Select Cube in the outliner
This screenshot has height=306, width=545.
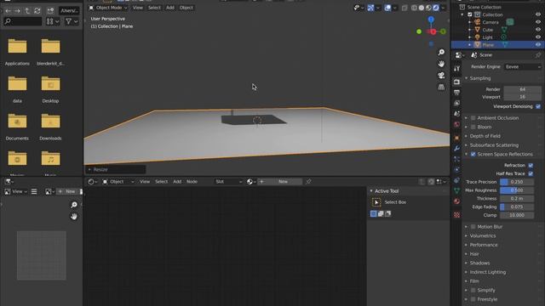coord(488,30)
